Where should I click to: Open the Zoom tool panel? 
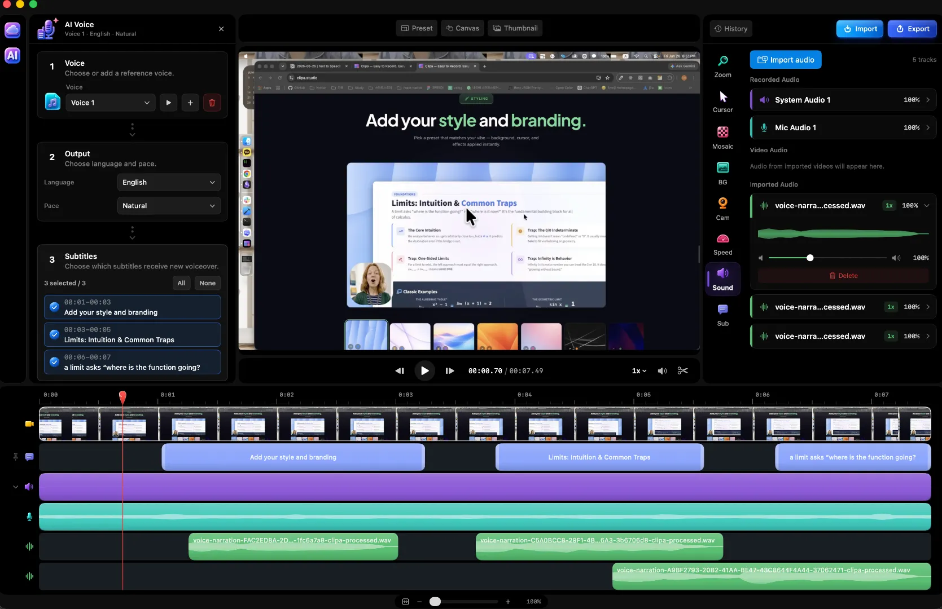722,67
